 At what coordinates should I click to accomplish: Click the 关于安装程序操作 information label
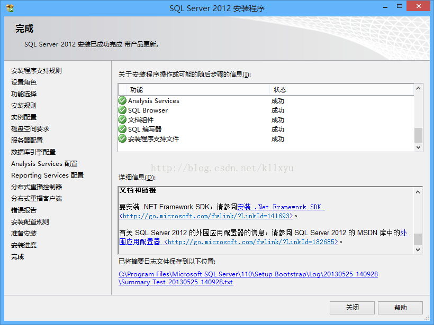185,75
